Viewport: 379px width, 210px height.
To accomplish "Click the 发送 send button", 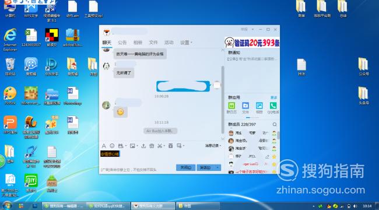I will (205, 167).
